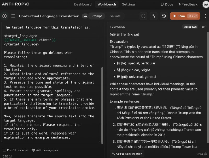Open the prompt list icon
The height and width of the screenshot is (158, 209).
13,16
